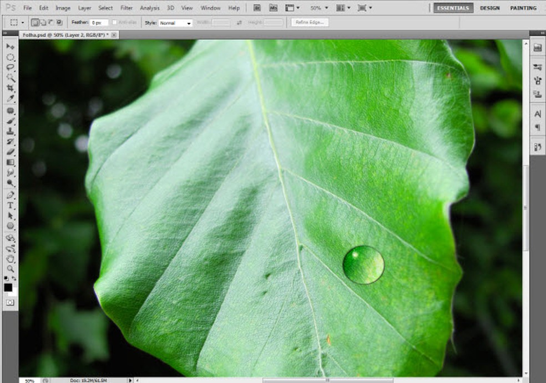Open the Brush panel icon in dock
The width and height of the screenshot is (546, 383).
(x=537, y=66)
